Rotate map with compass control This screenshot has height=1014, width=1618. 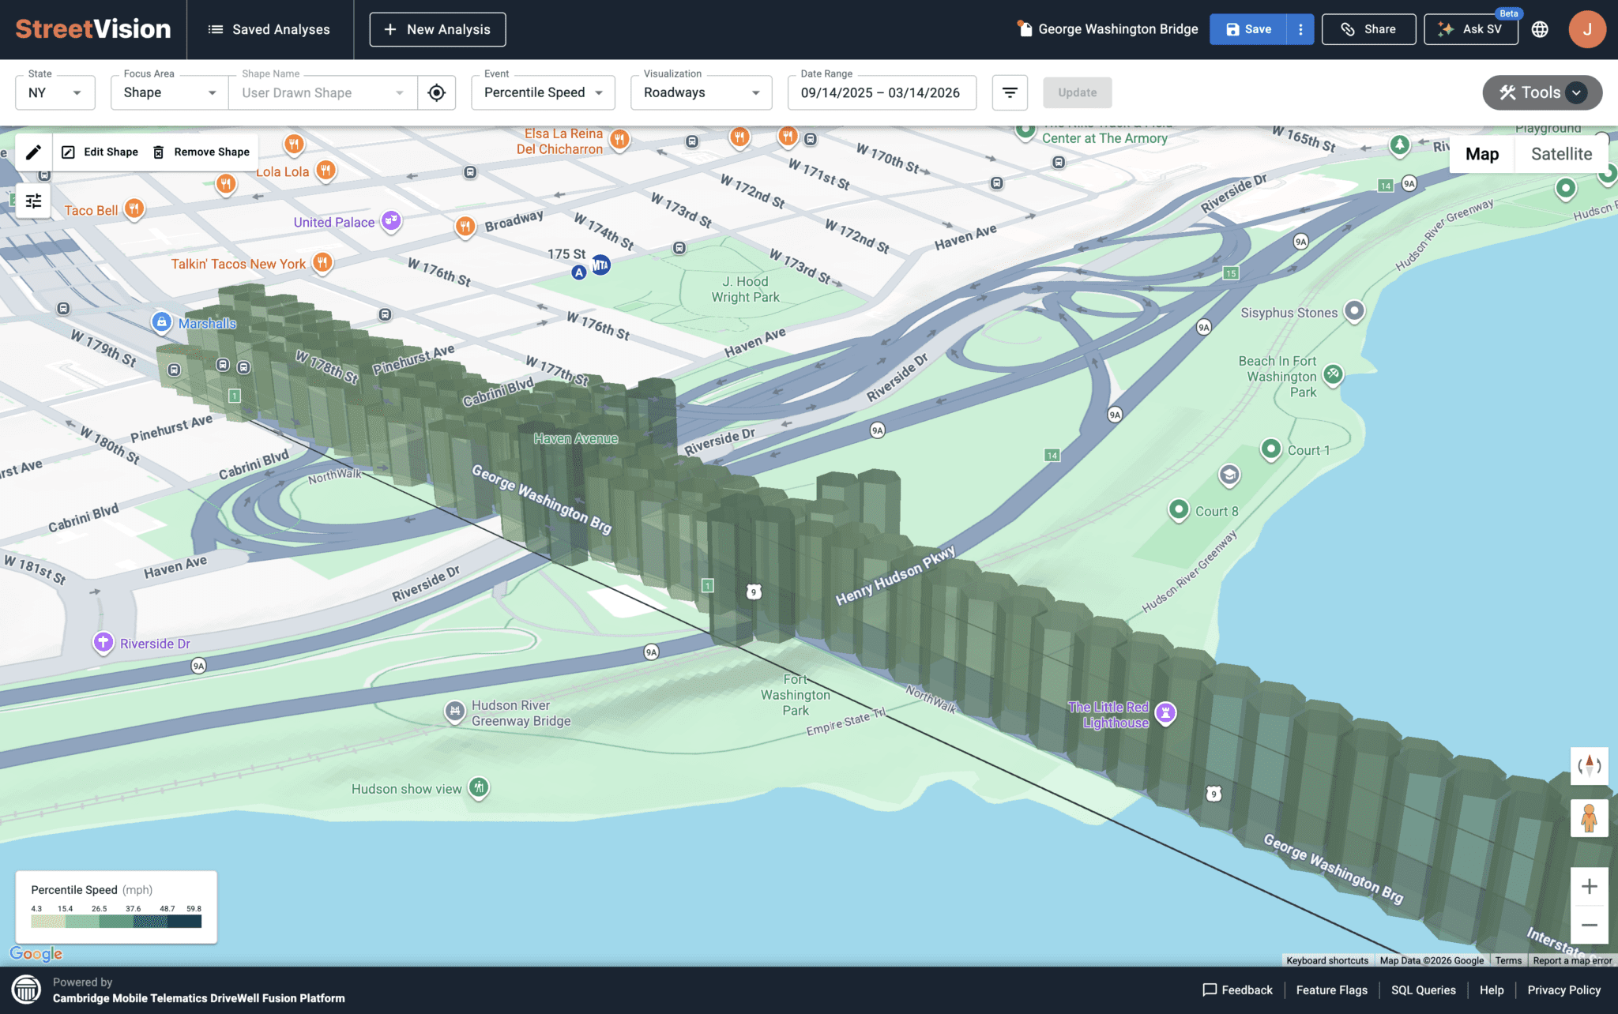coord(1589,765)
